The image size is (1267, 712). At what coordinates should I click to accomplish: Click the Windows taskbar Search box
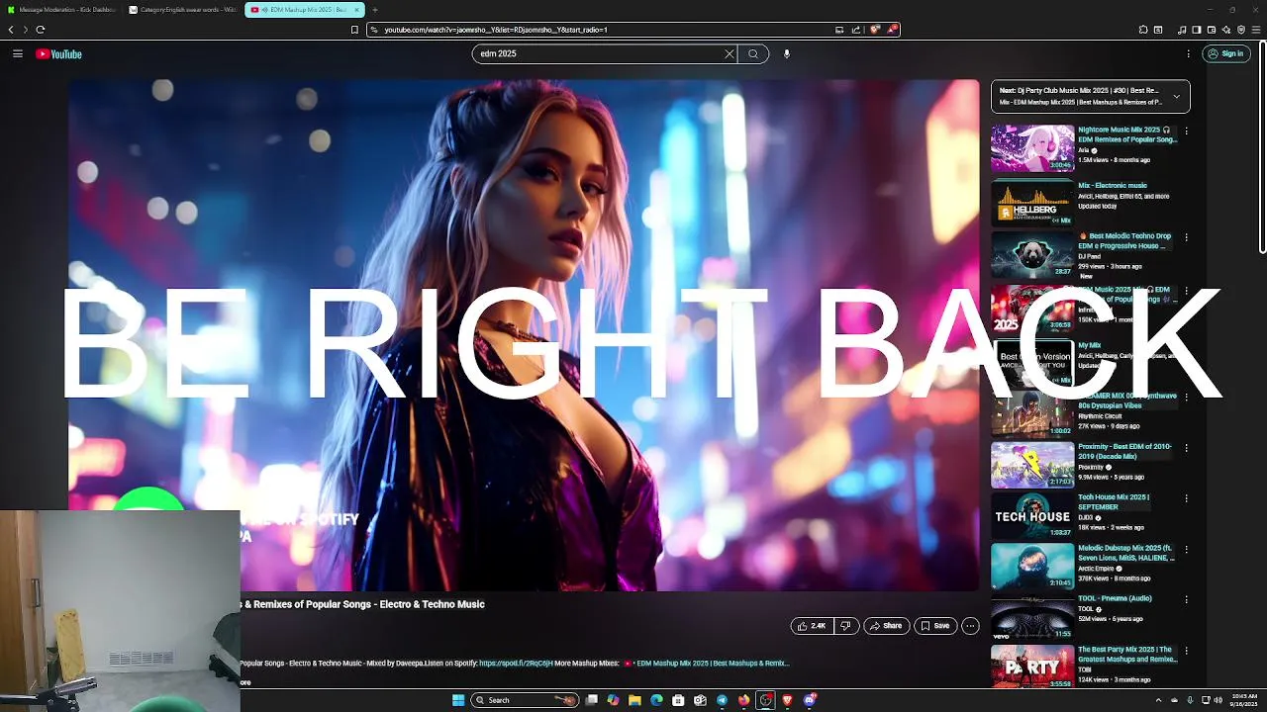[525, 700]
